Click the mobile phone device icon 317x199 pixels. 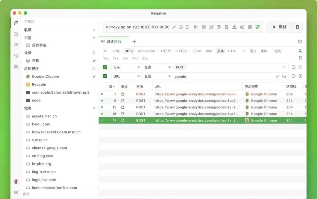coord(187,27)
